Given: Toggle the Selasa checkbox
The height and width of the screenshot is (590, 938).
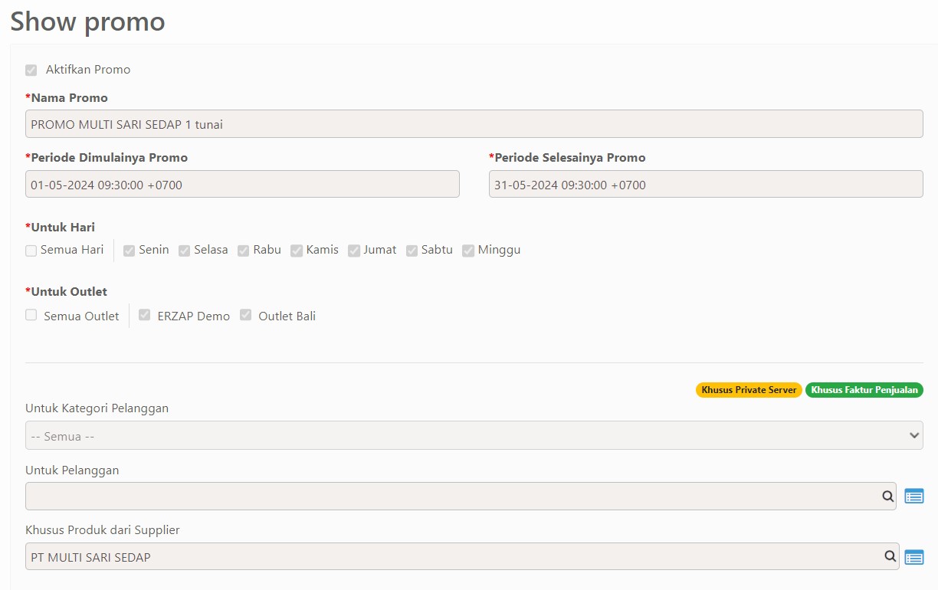Looking at the screenshot, I should click(185, 251).
